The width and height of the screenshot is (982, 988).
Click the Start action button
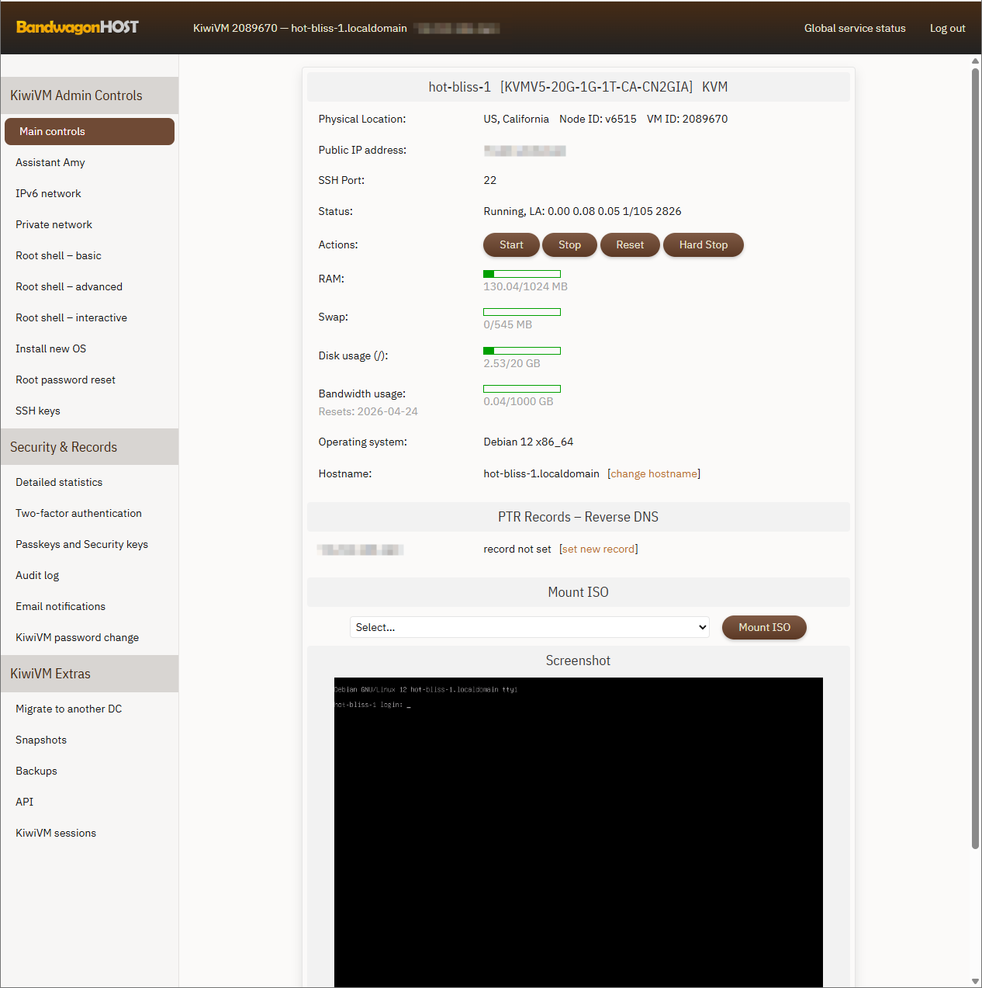[x=510, y=244]
